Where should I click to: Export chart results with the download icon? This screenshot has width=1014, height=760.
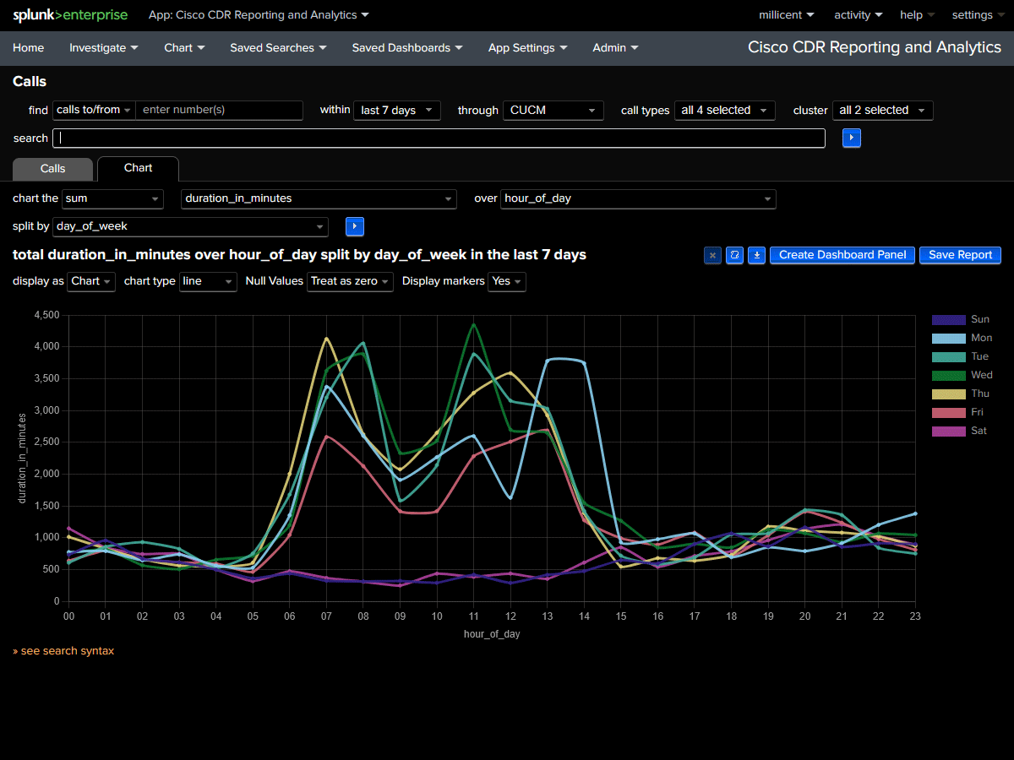[x=756, y=255]
